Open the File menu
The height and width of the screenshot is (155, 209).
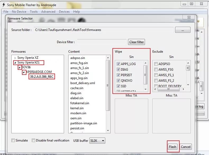point(6,12)
